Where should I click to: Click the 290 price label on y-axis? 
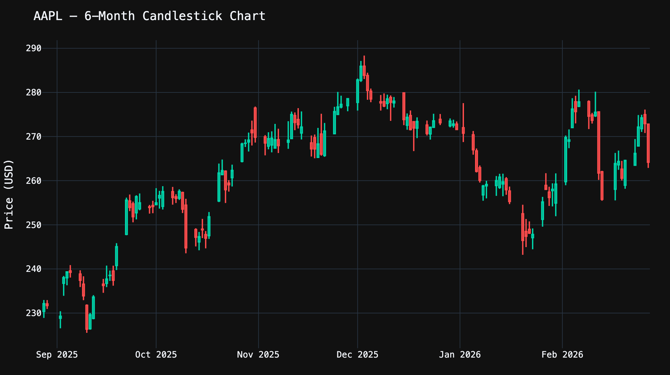point(33,48)
